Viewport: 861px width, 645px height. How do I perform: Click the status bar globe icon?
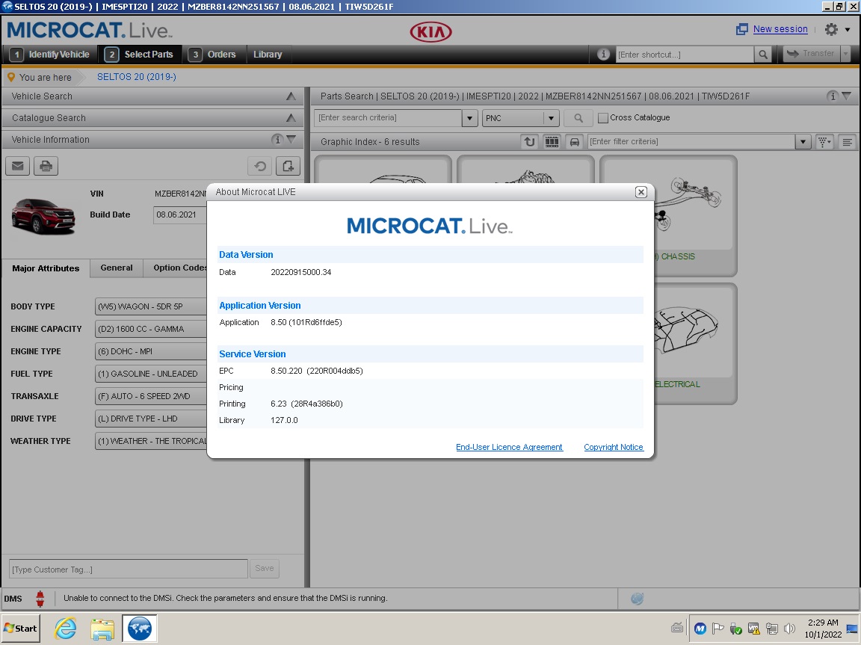point(637,599)
